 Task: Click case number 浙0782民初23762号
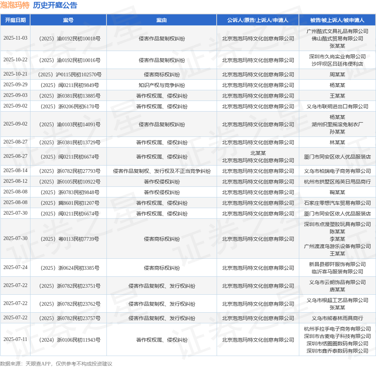tap(70, 304)
